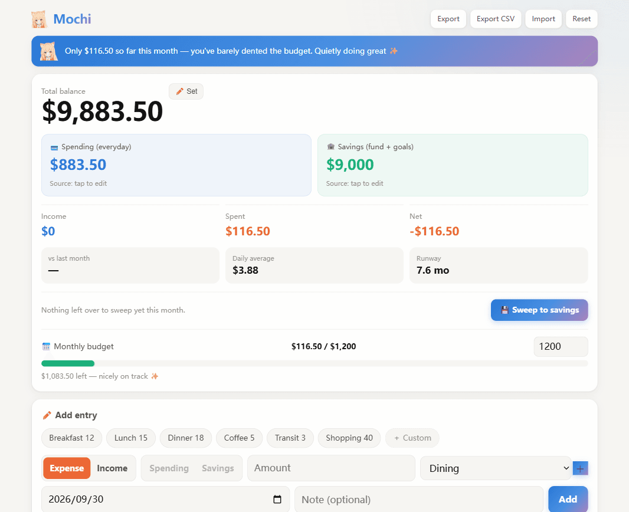The image size is (629, 512).
Task: Click the date field 2026/09/30
Action: 165,499
